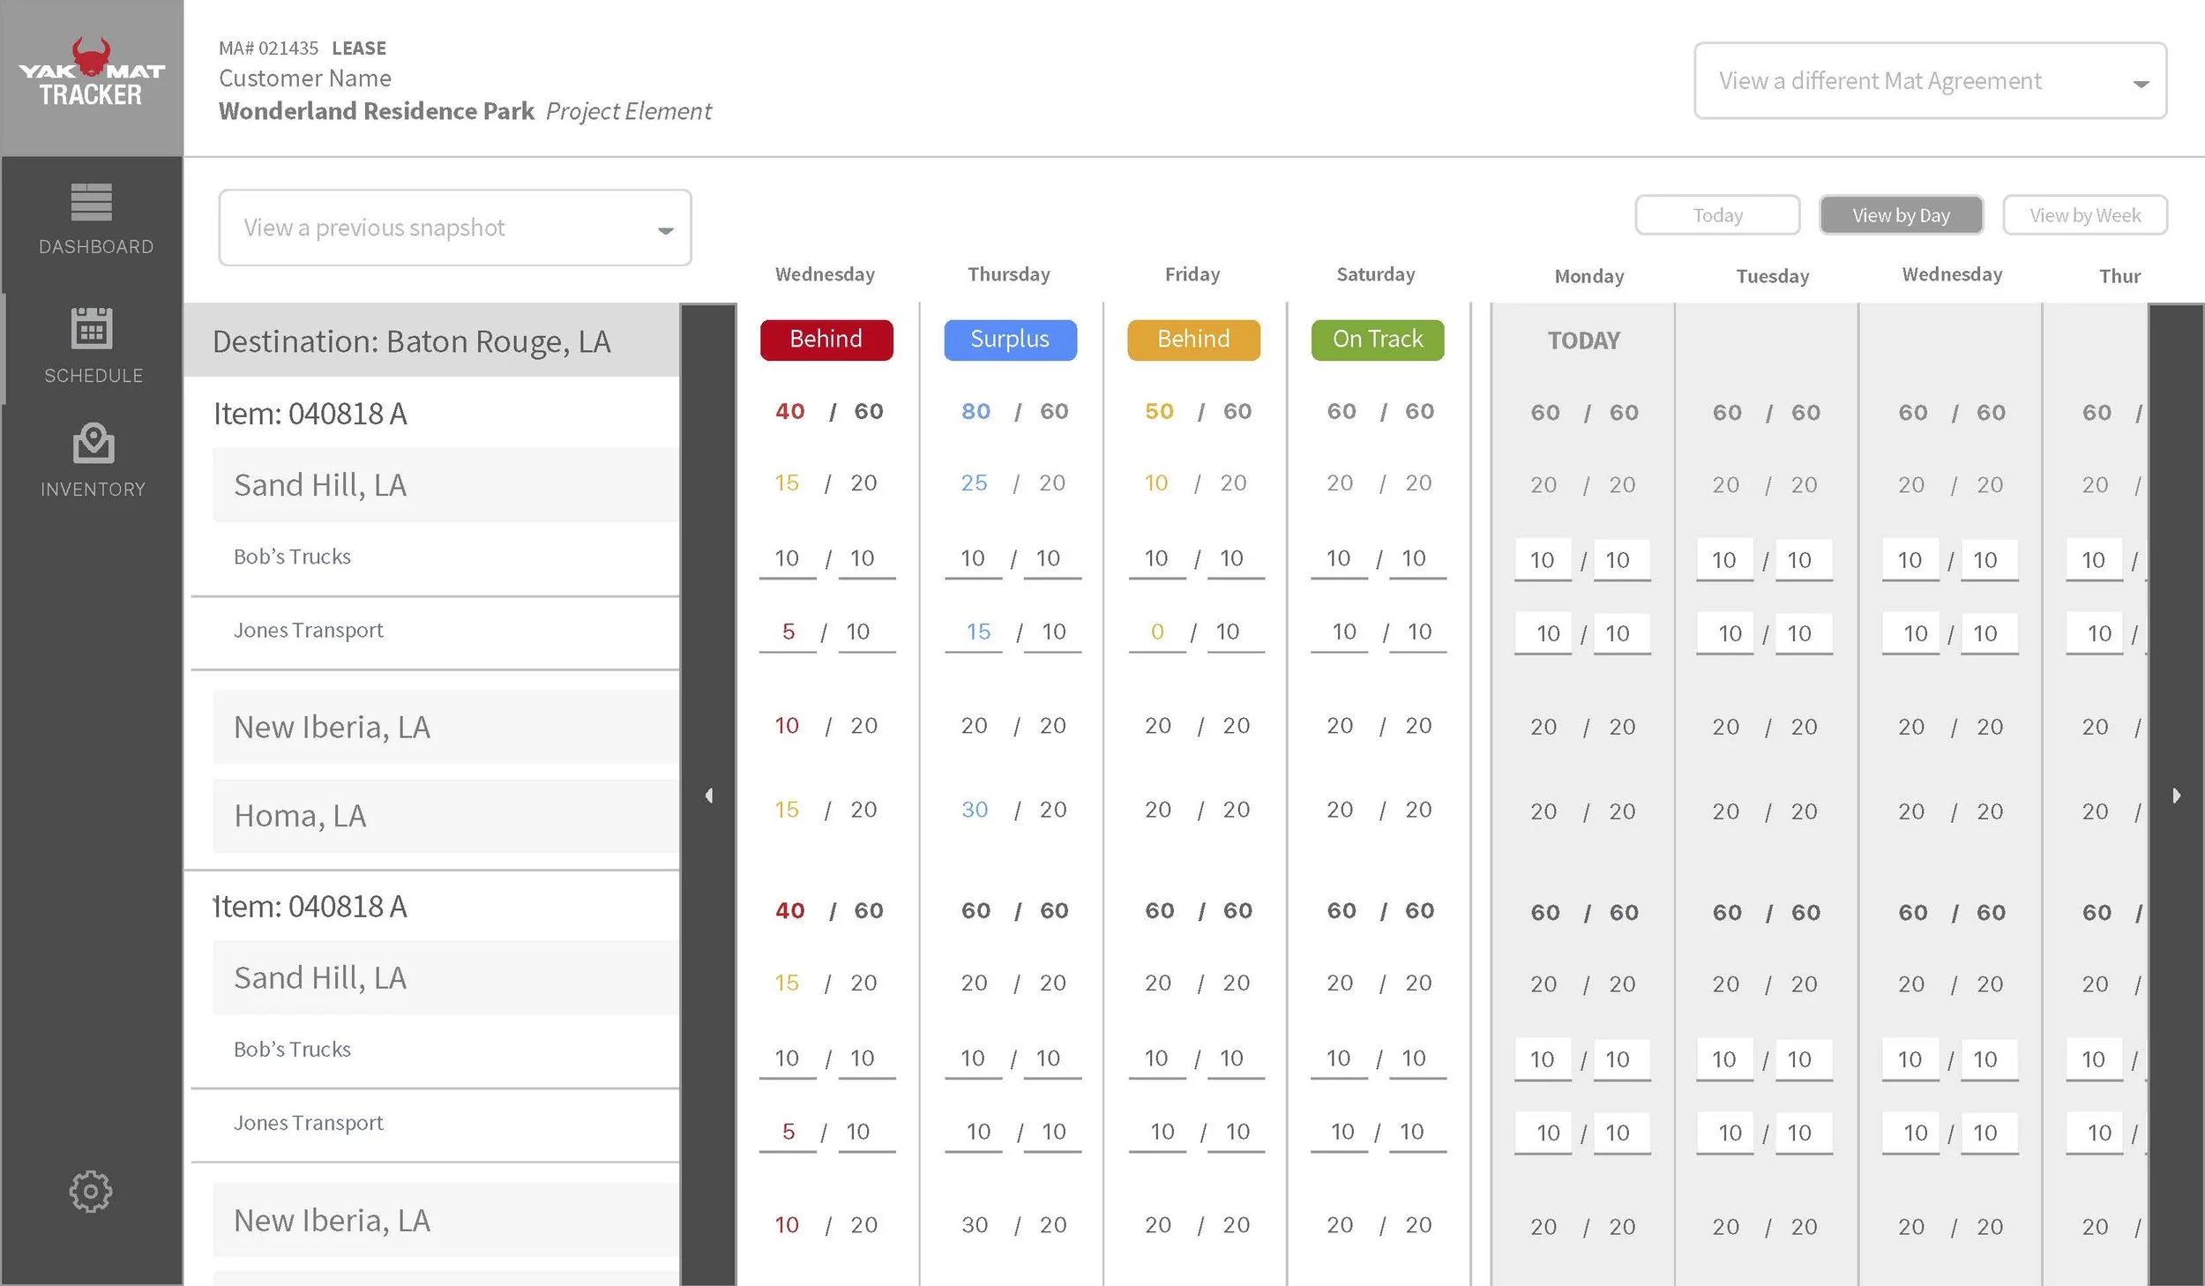2205x1286 pixels.
Task: Switch to View by Day mode
Action: [1902, 214]
